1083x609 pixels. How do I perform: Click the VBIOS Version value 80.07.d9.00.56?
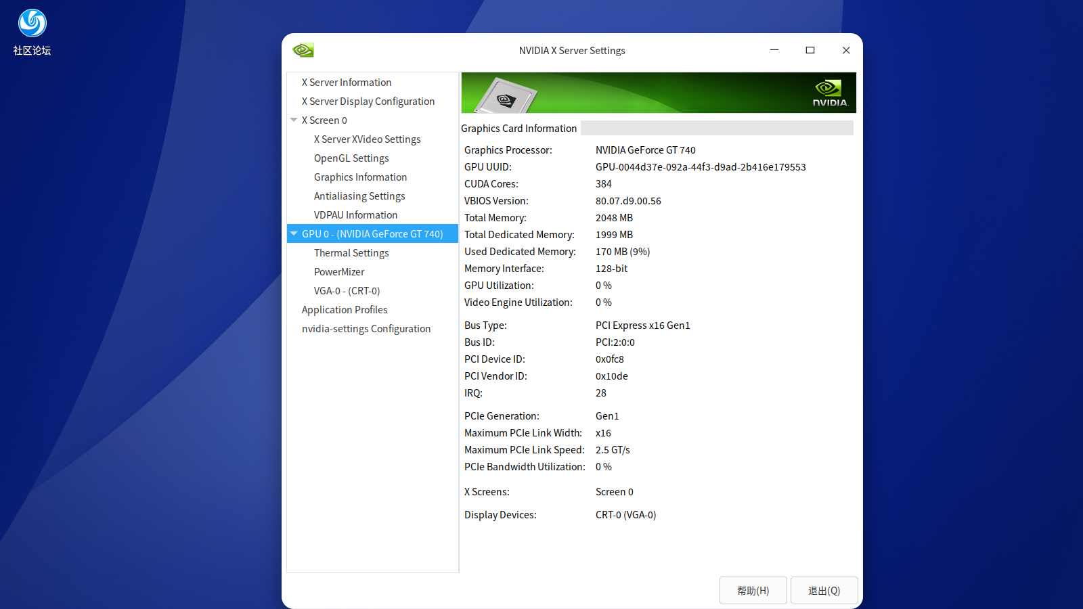click(628, 201)
